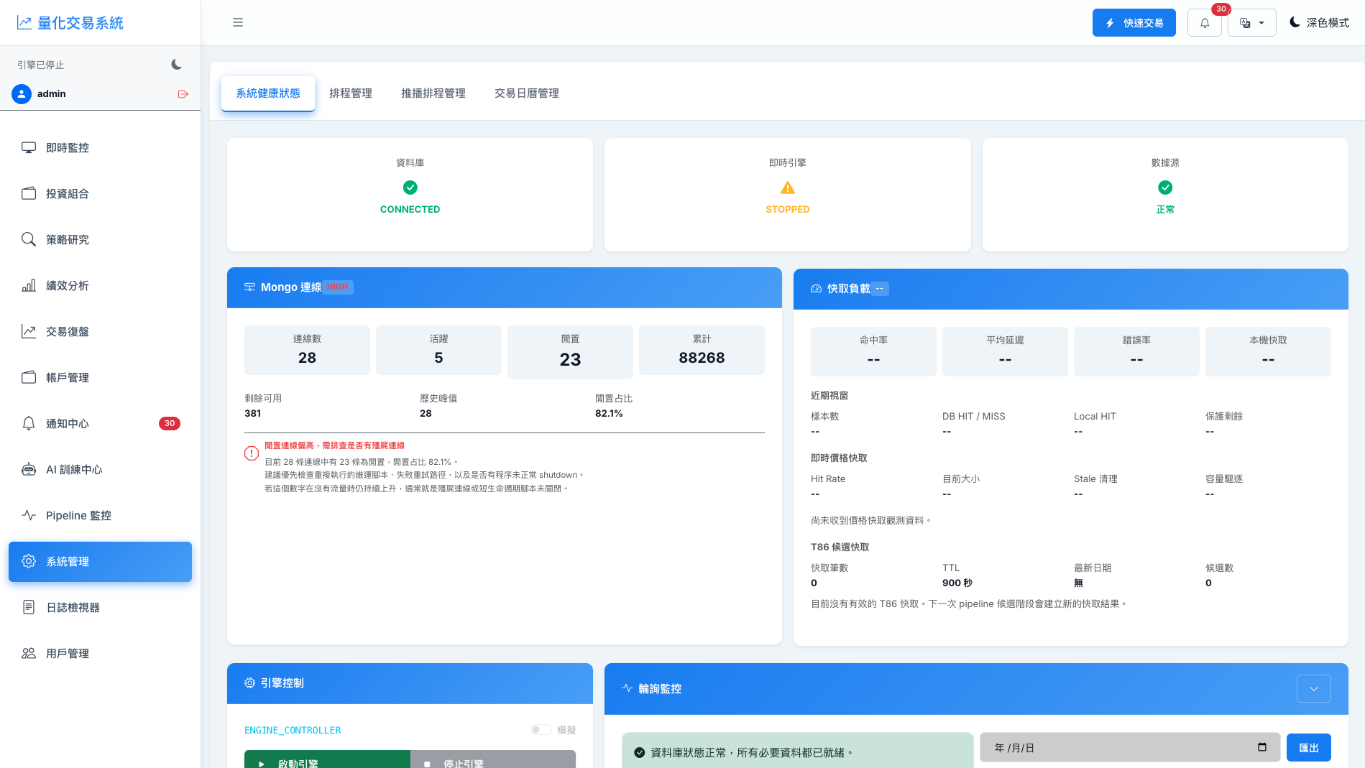Switch to 系統健康狀態 tab
The image size is (1365, 768).
(x=268, y=93)
